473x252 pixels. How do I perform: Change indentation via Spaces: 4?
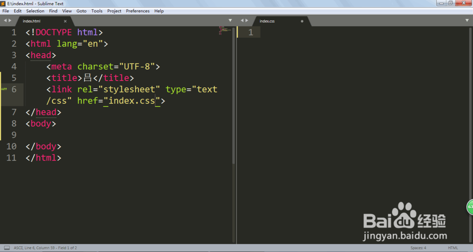click(418, 248)
